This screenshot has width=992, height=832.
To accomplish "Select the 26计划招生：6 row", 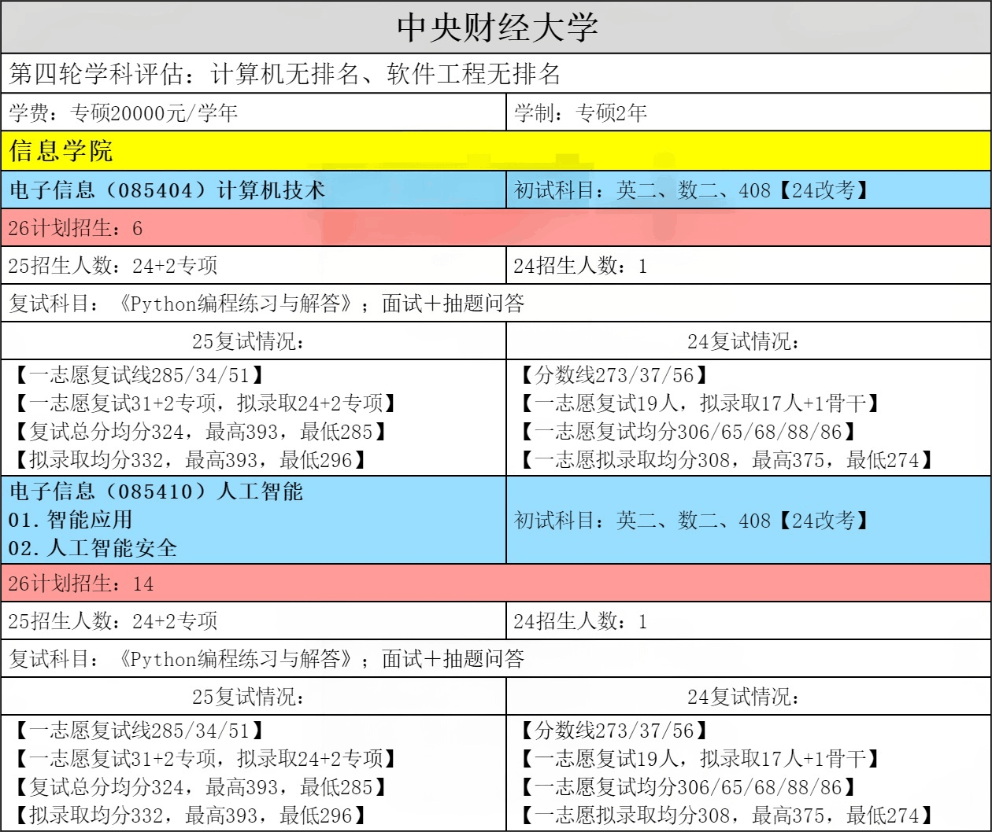I will (76, 228).
